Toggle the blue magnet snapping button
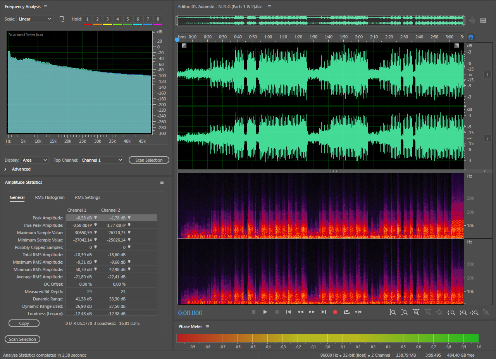Viewport: 496px width, 359px height. [x=471, y=37]
